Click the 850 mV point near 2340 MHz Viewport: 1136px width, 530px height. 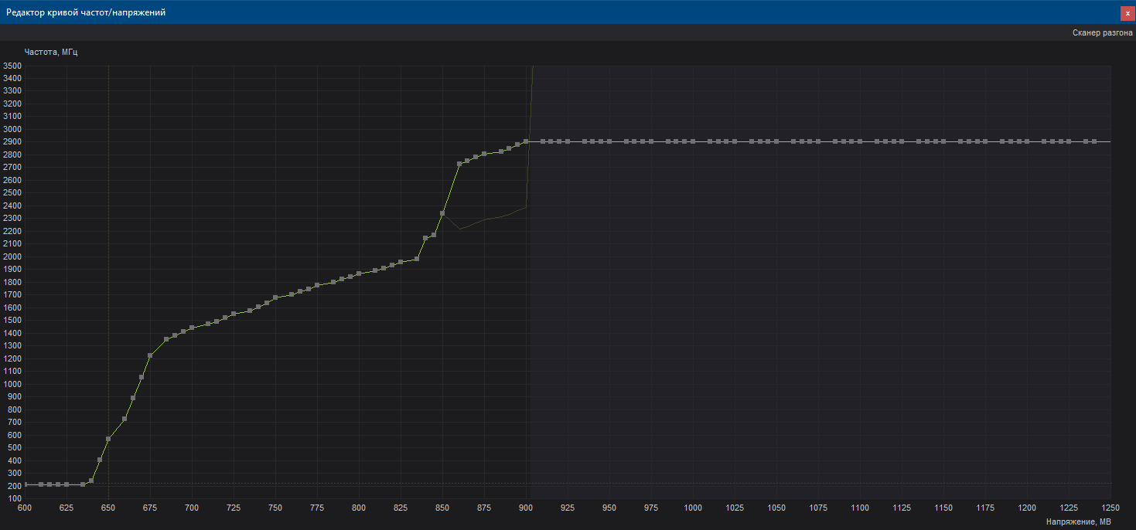click(442, 213)
